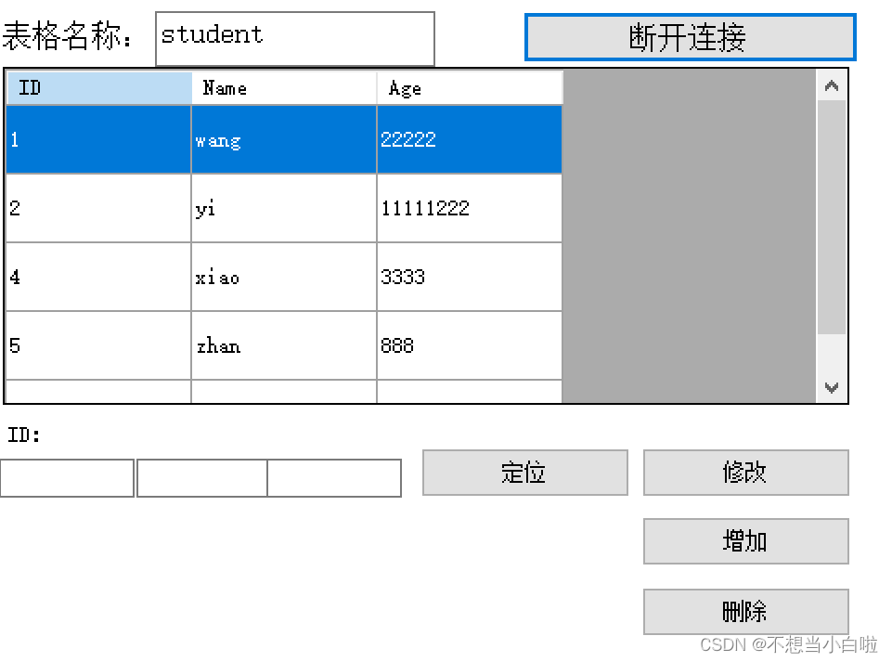This screenshot has height=662, width=892.
Task: Click the 删除 button
Action: pos(745,612)
